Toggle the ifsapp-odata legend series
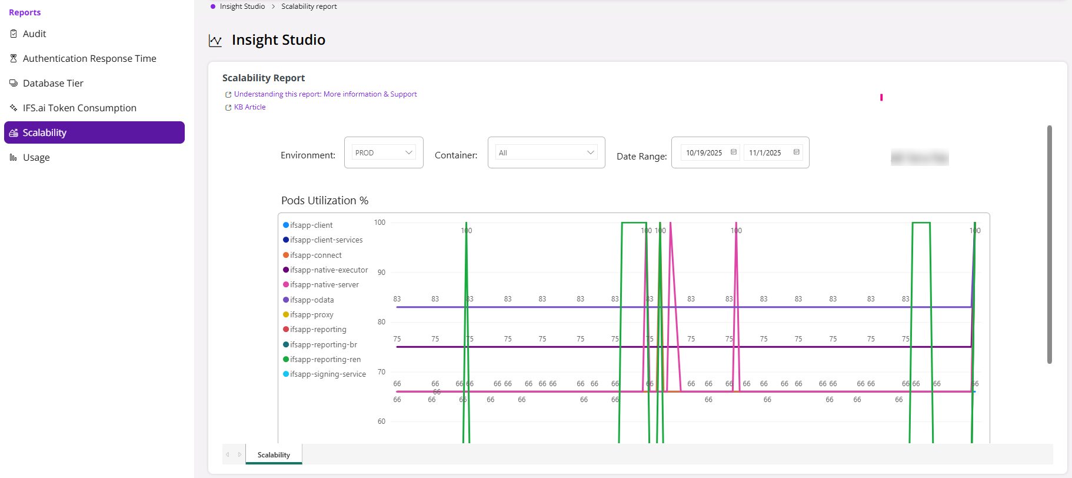Screen dimensions: 1072x478 point(308,300)
